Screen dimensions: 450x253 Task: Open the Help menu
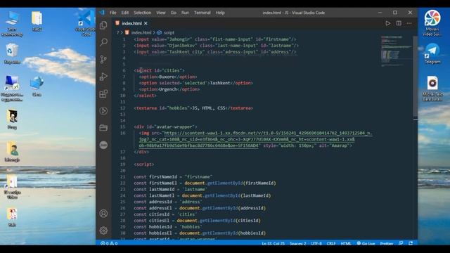point(220,13)
